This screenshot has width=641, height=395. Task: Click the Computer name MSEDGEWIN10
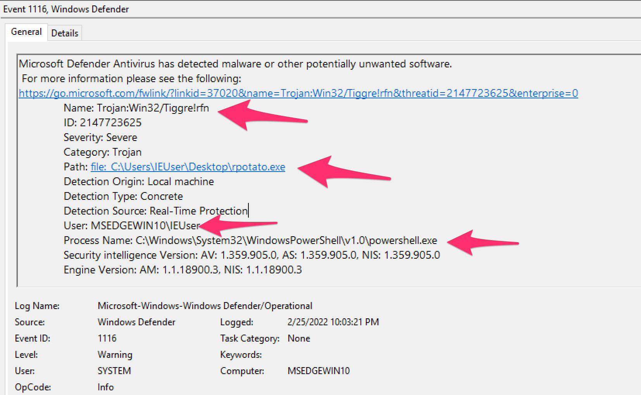click(x=318, y=371)
